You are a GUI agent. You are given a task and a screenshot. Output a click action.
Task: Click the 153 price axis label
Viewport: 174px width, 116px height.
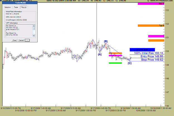click(167, 10)
